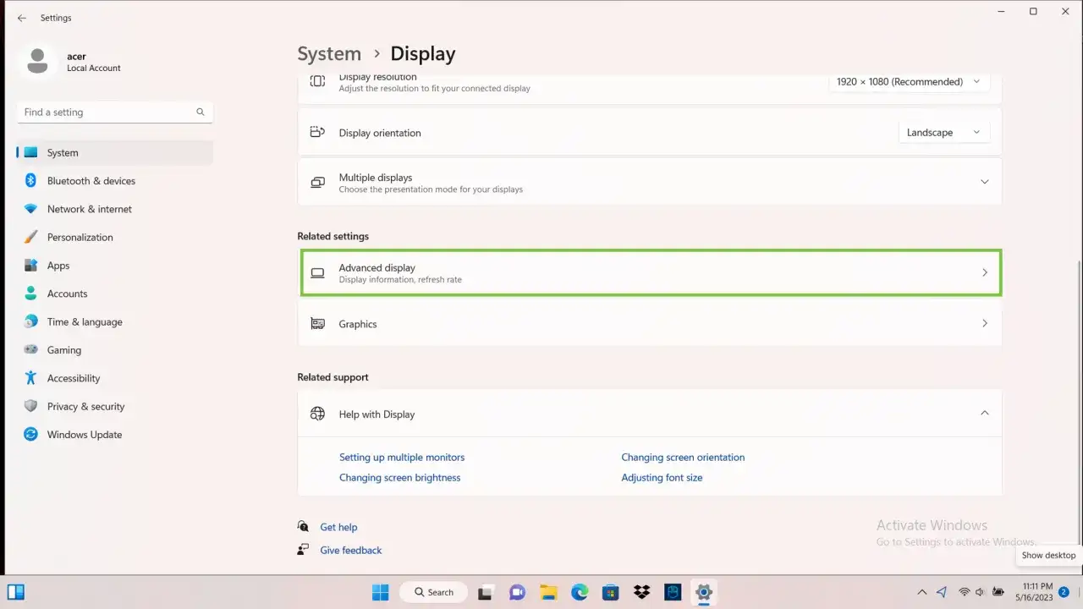Open Graphics settings
The image size is (1083, 609).
(x=650, y=324)
